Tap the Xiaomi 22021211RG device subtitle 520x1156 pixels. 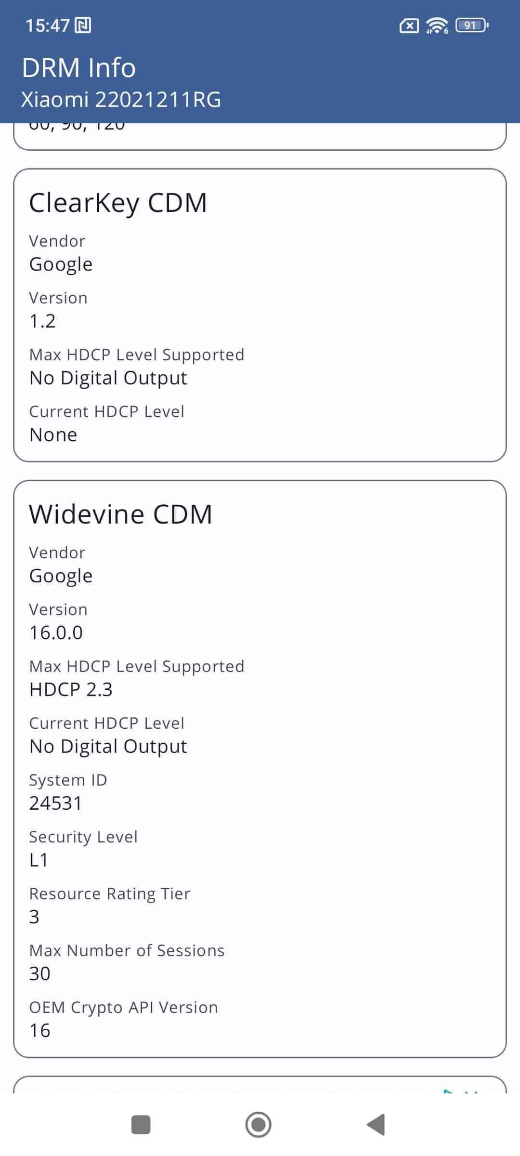click(x=121, y=100)
